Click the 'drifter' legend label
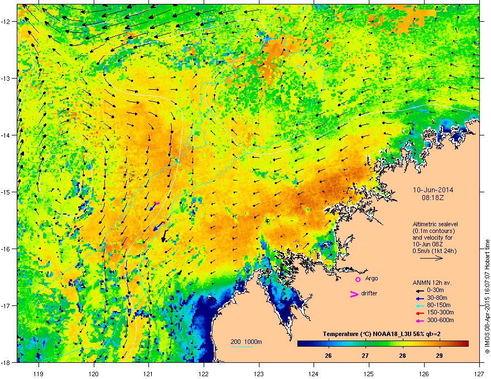 (369, 294)
